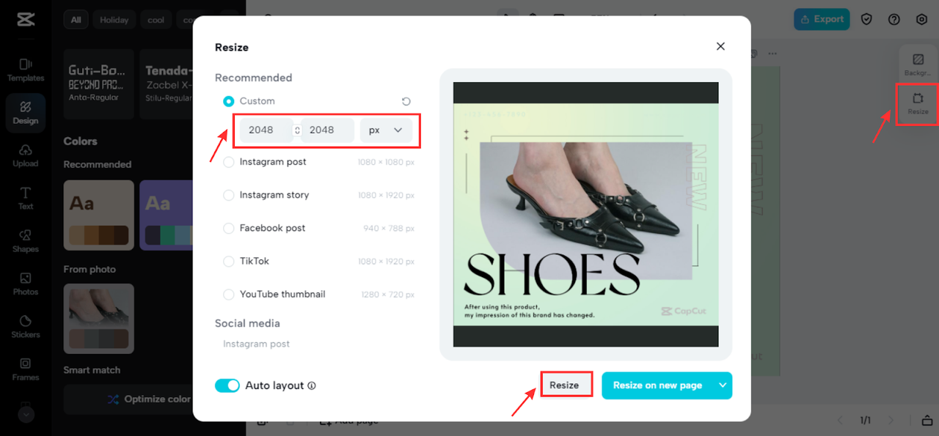Expand the Resize on new page dropdown arrow
Viewport: 939px width, 436px height.
coord(723,385)
